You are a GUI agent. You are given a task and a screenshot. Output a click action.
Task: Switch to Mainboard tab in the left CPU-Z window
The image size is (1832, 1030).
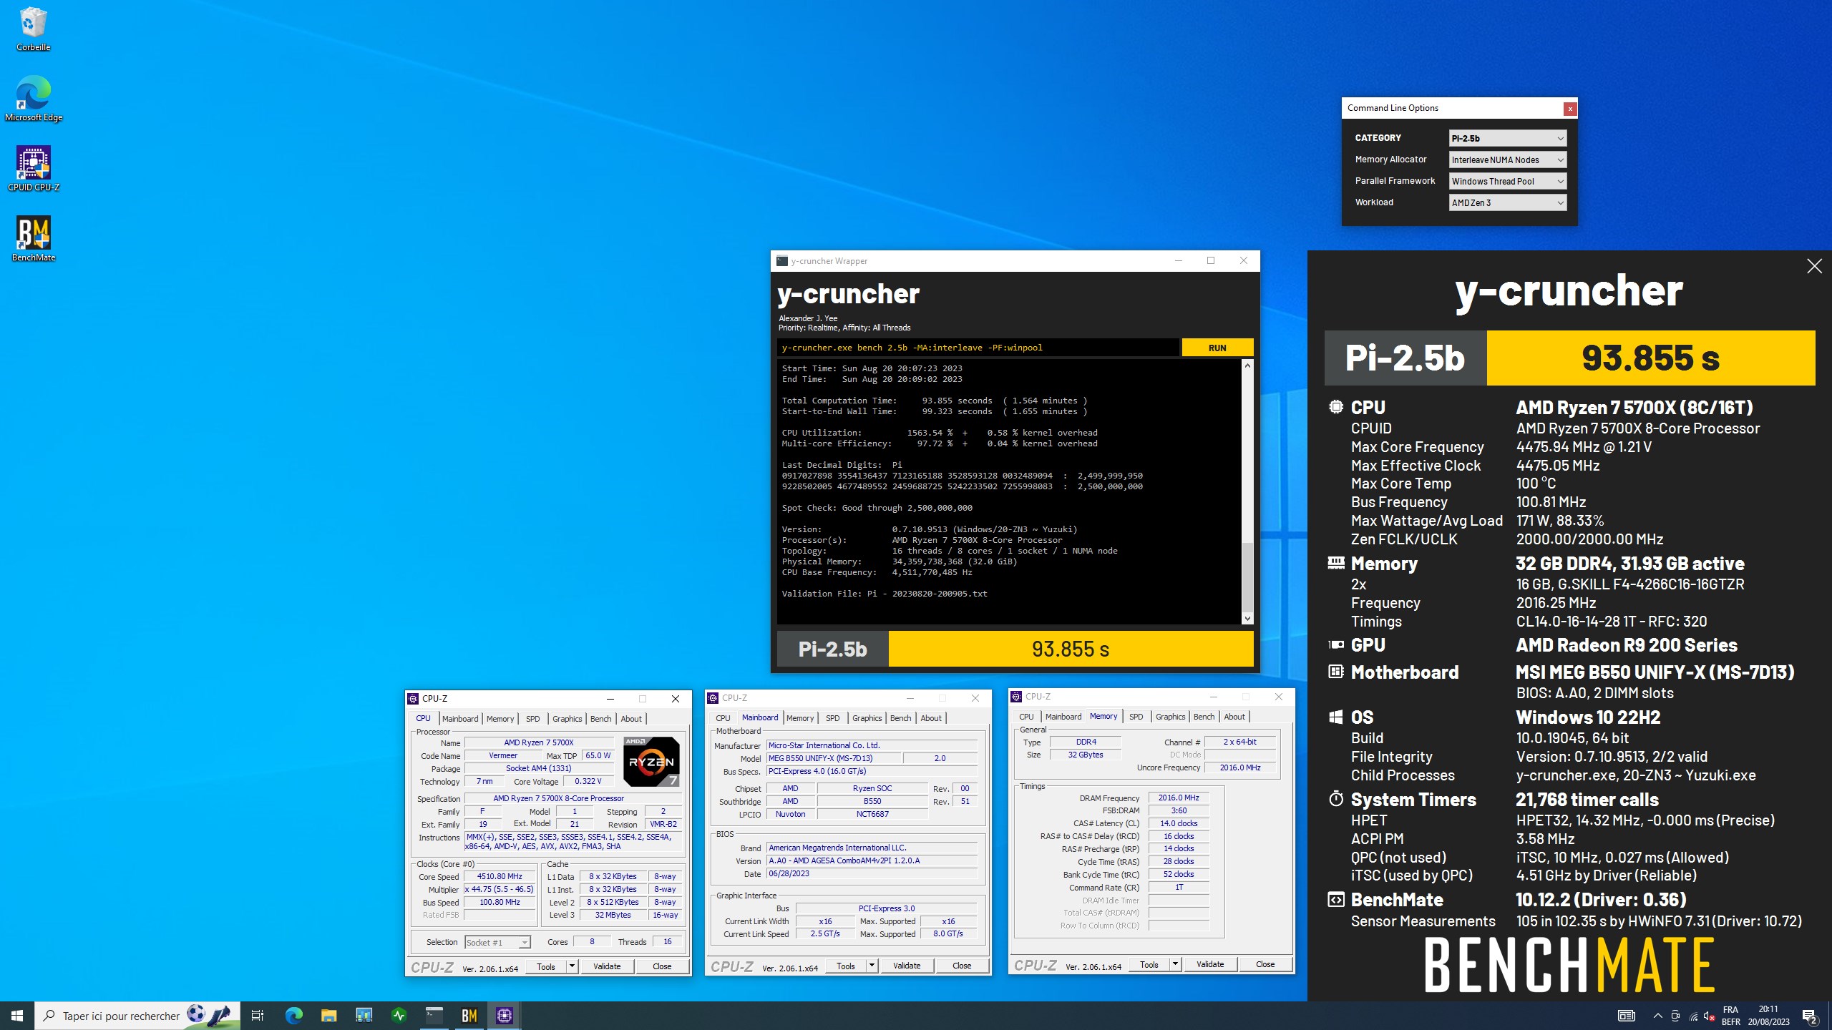(x=460, y=719)
